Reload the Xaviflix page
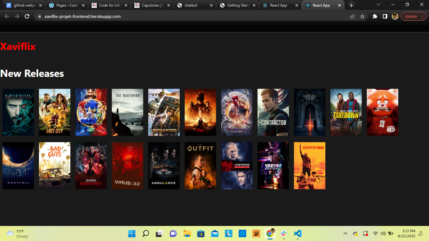 [x=27, y=16]
